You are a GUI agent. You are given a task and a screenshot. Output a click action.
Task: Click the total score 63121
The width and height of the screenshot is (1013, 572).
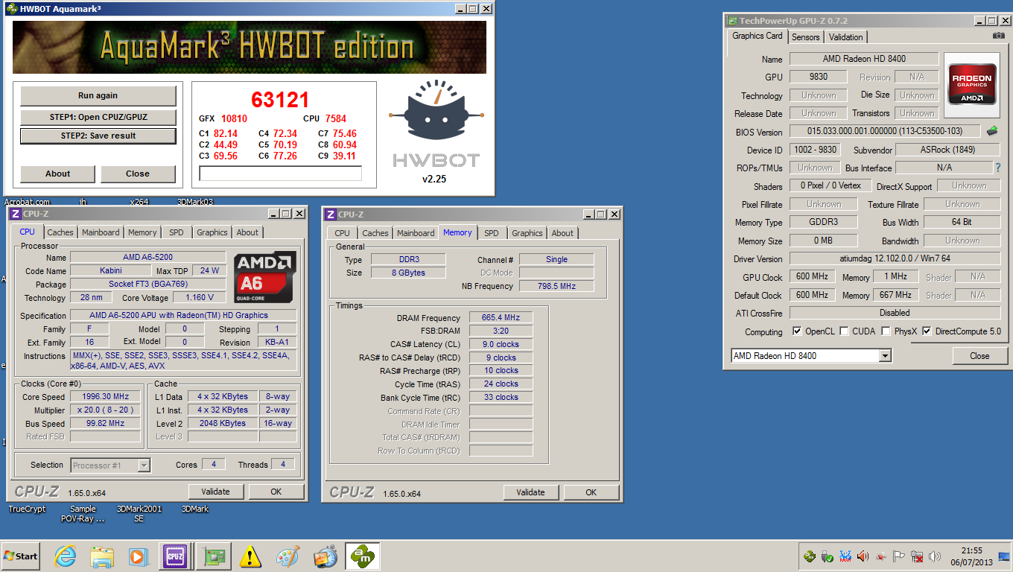point(280,100)
